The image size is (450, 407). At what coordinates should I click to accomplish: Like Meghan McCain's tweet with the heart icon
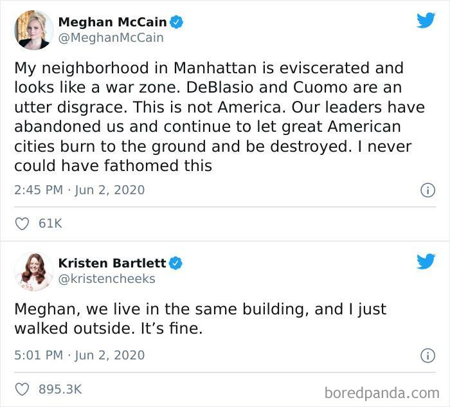click(x=22, y=224)
